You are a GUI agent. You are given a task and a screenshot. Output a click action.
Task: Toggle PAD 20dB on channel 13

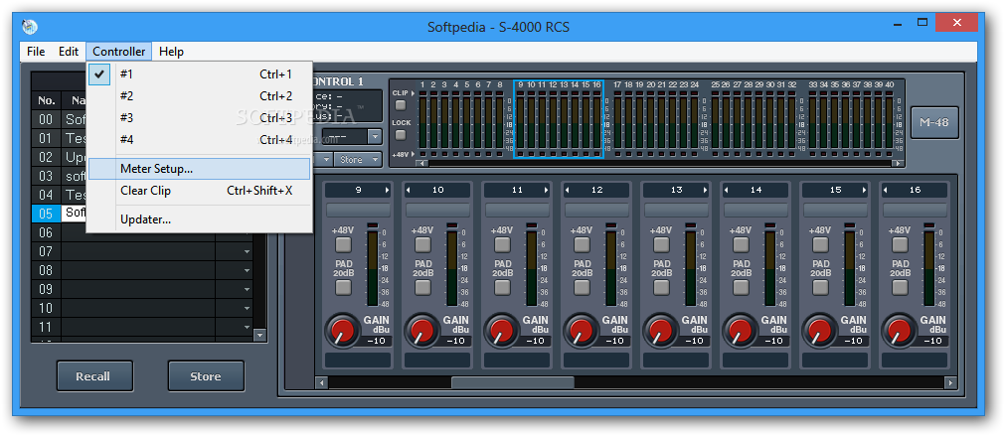pyautogui.click(x=661, y=287)
